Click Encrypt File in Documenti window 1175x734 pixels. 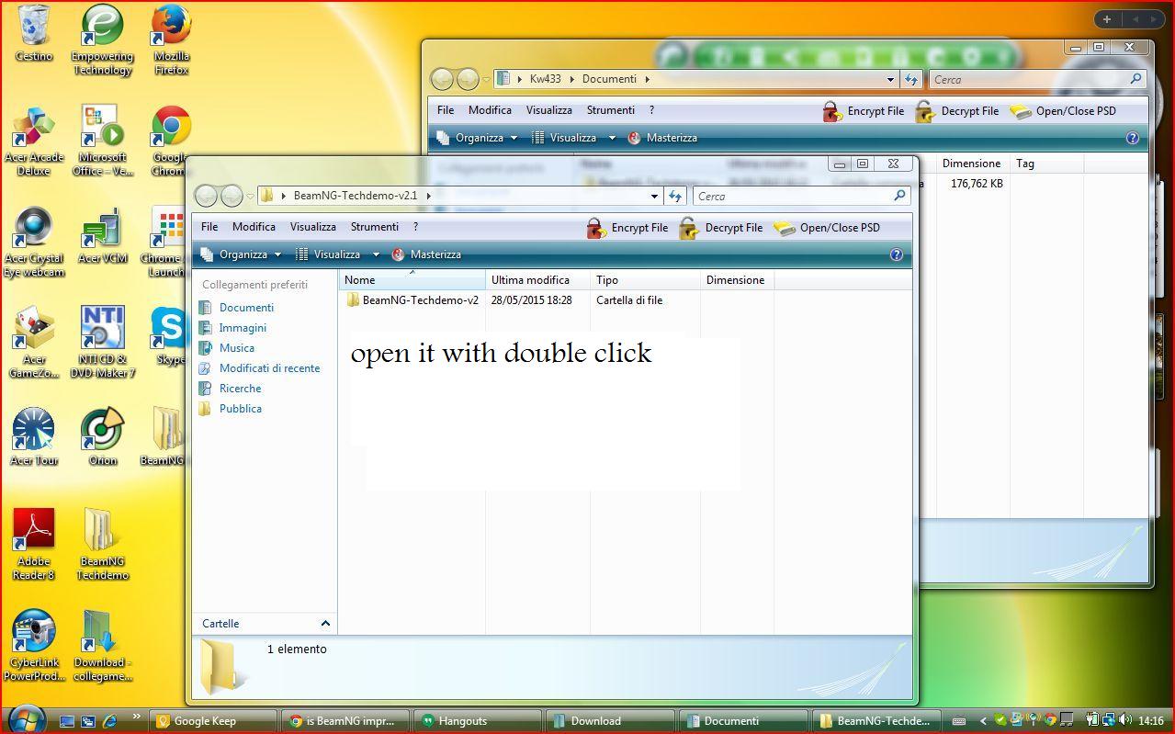click(x=864, y=111)
